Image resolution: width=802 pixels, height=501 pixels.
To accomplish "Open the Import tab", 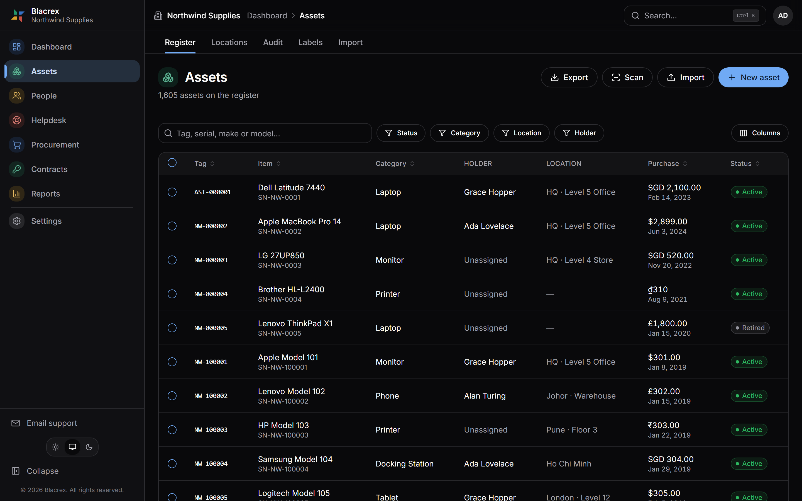I will pos(350,42).
